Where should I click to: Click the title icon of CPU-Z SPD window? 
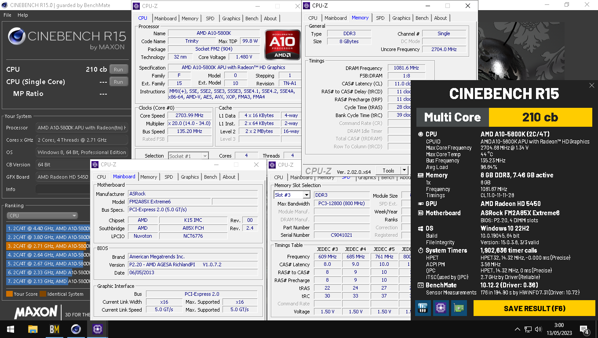point(273,165)
